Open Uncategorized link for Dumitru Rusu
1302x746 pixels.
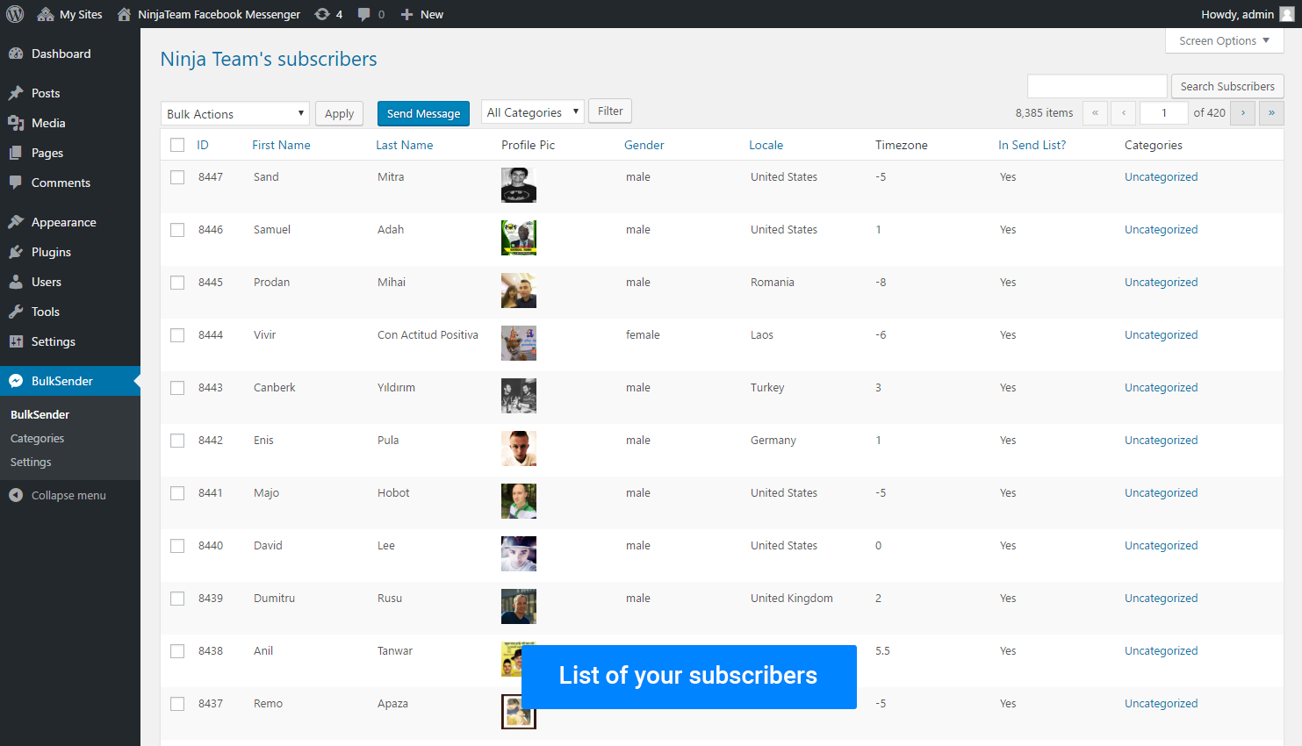pos(1161,598)
